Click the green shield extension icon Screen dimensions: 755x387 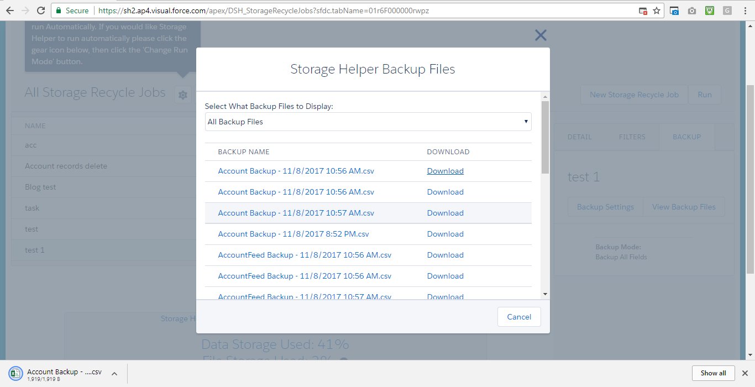(710, 11)
